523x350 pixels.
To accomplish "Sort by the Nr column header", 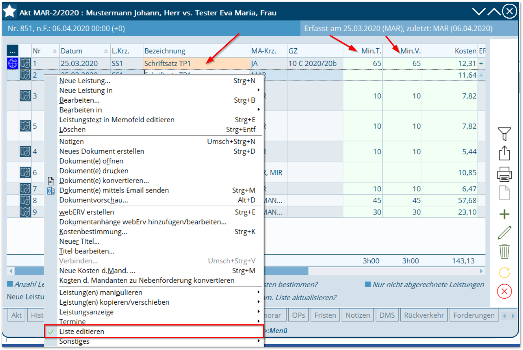I will pyautogui.click(x=45, y=51).
